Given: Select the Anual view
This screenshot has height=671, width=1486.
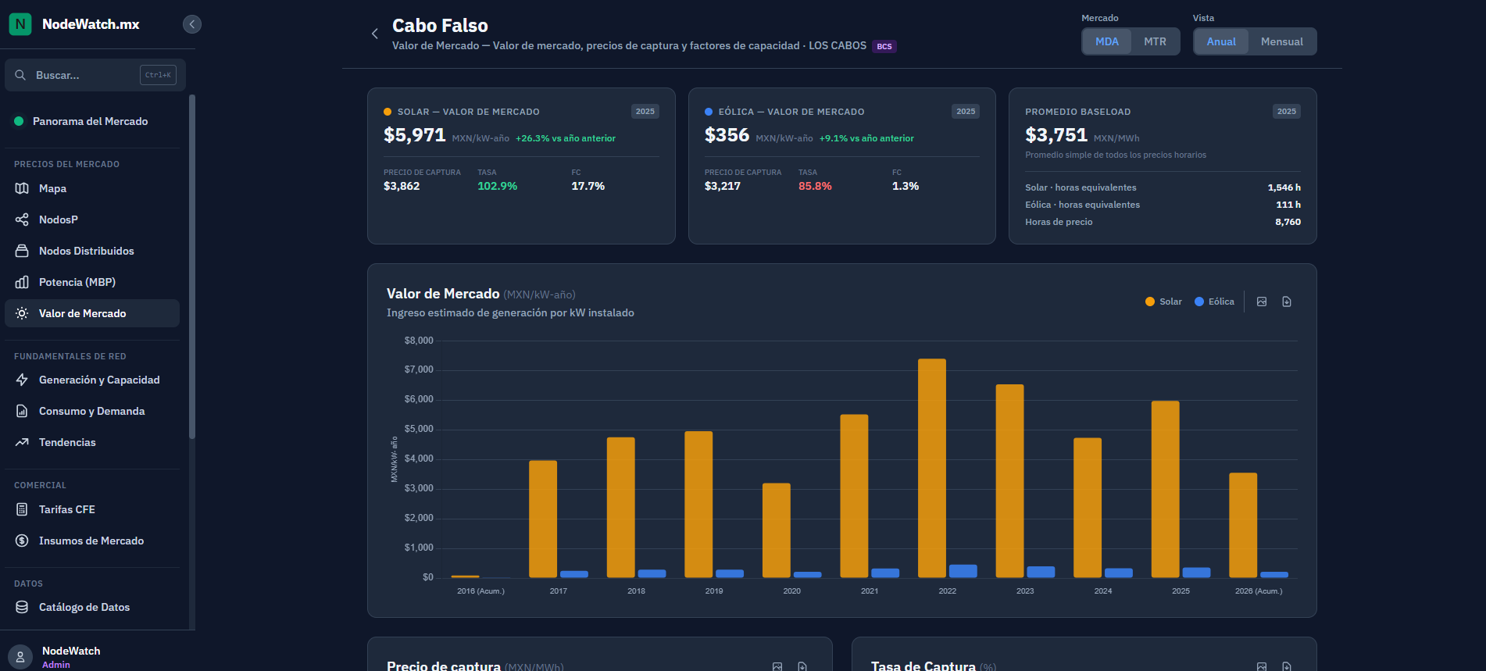Looking at the screenshot, I should [x=1221, y=41].
